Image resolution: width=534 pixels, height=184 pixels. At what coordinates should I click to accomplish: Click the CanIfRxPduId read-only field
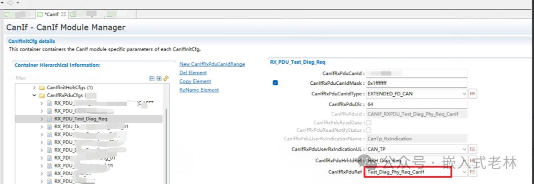pos(416,114)
